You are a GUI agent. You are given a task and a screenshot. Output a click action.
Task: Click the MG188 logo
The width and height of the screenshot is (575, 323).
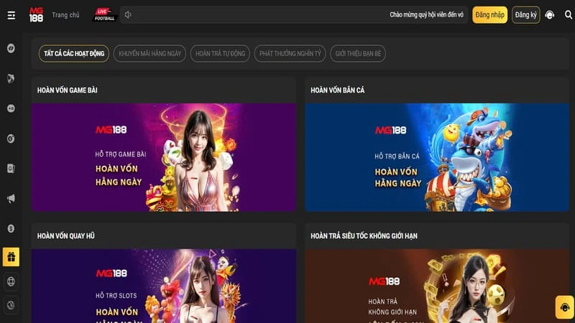coord(37,15)
